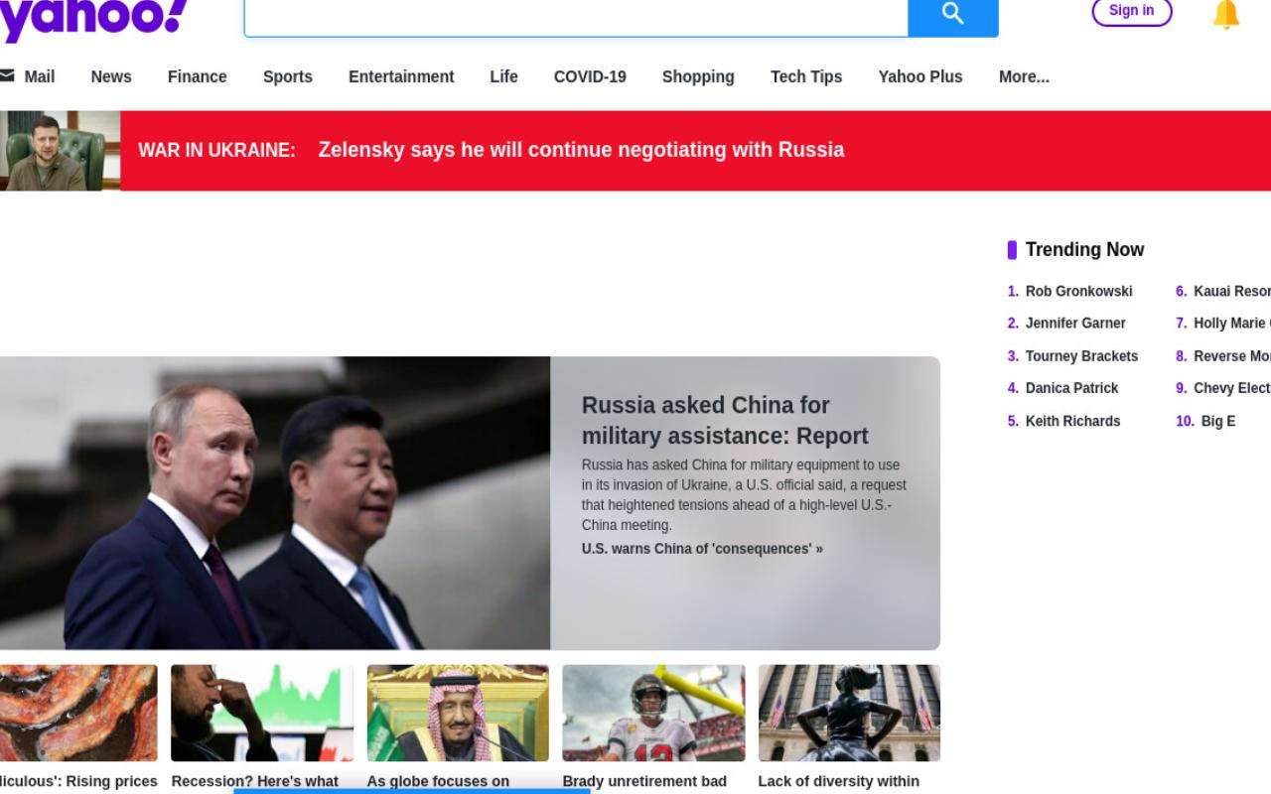
Task: Open 'Recession? Here's what' story title
Action: click(x=255, y=782)
